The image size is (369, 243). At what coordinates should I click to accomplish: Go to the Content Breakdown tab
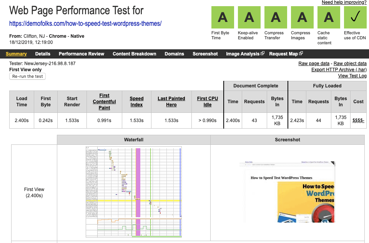(134, 54)
